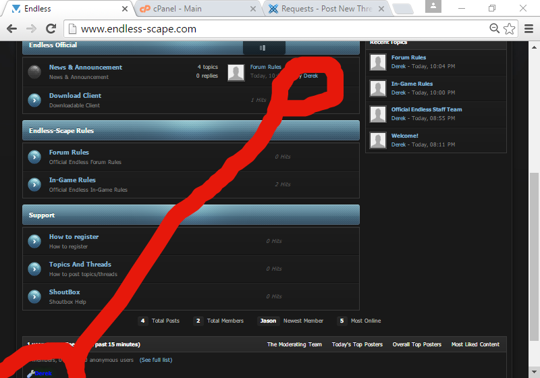This screenshot has height=378, width=540.
Task: Click the avatar next to recent topic Forum Rules
Action: click(x=378, y=62)
